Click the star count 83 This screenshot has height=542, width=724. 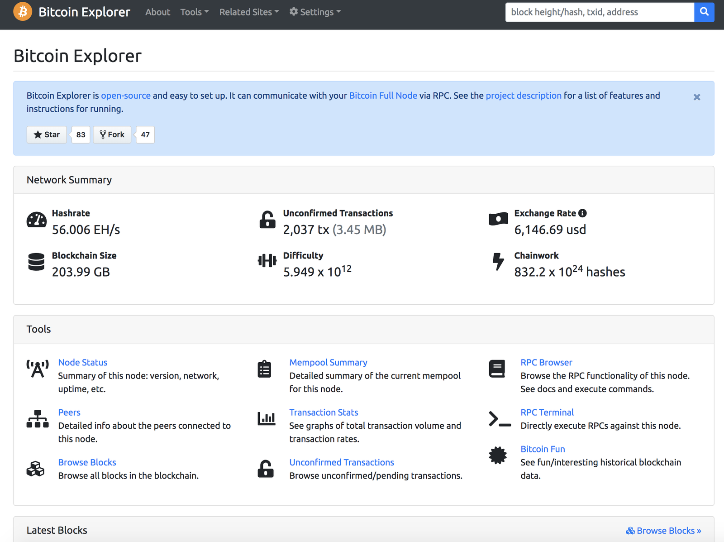(81, 134)
